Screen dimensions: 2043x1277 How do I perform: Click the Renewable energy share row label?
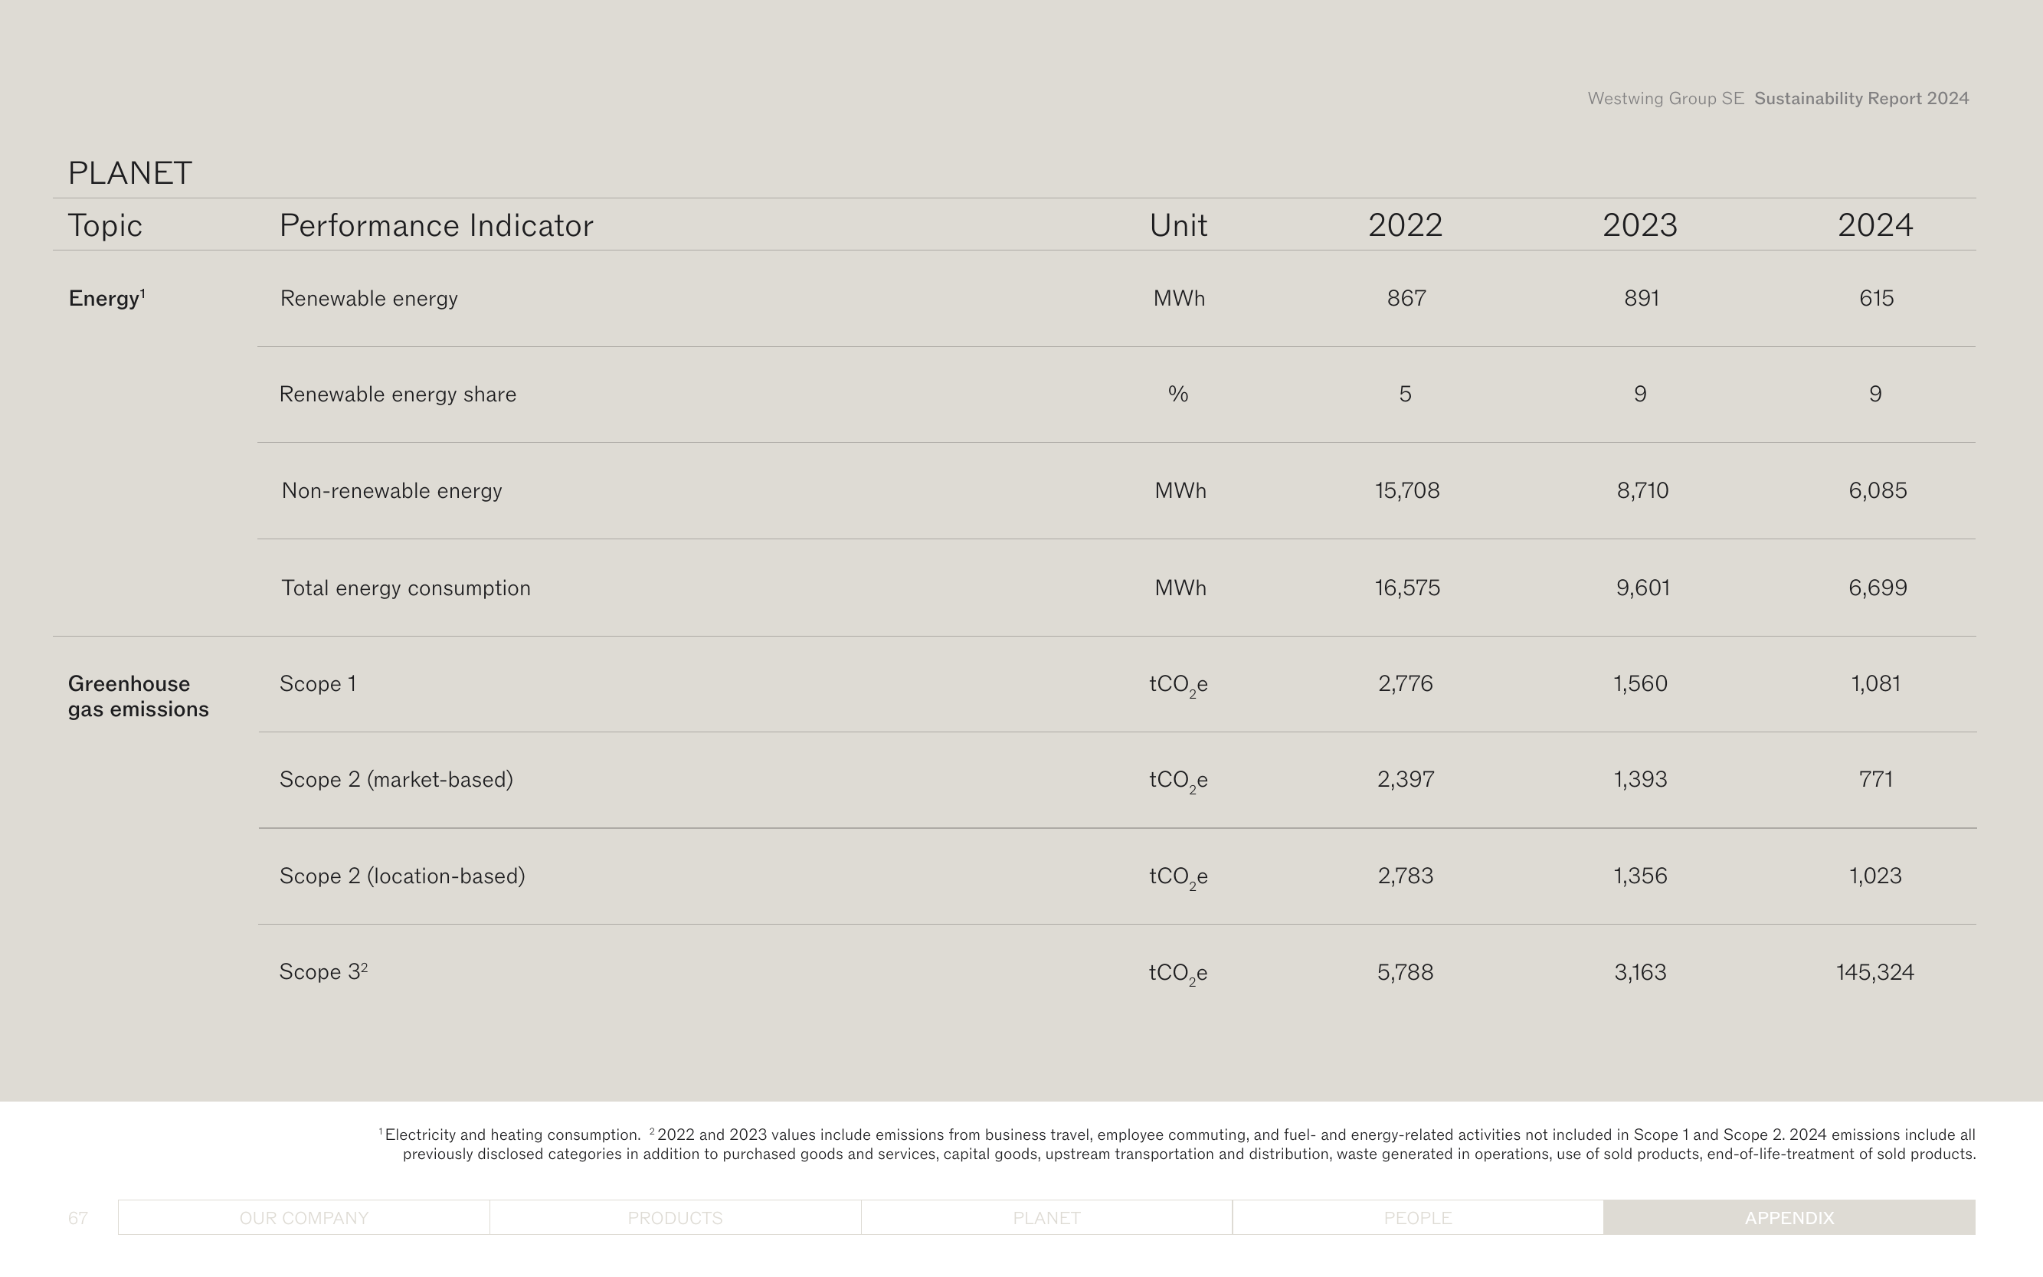(398, 395)
